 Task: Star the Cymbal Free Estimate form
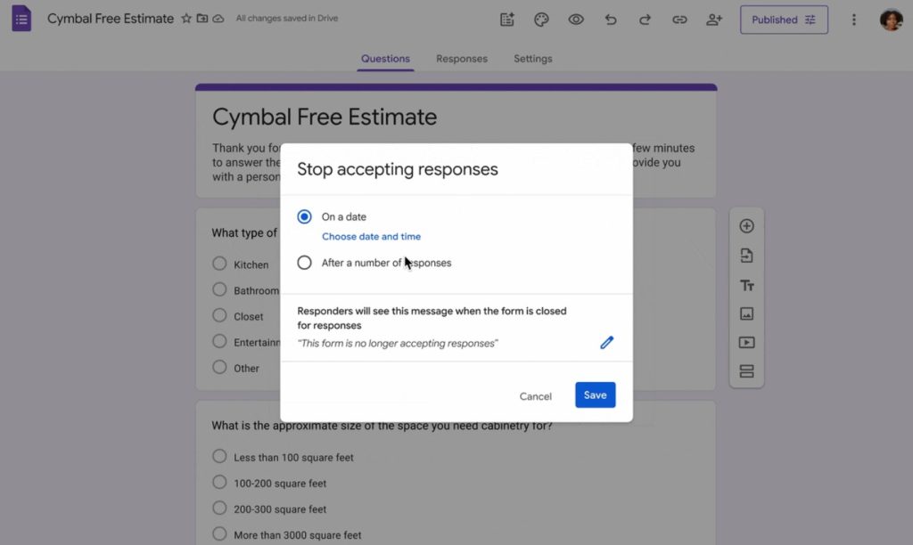tap(186, 19)
